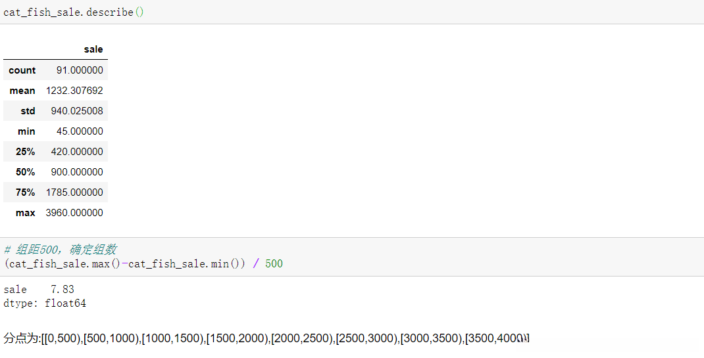Select the 'std' row label
Screen dimensions: 704x358
click(28, 111)
